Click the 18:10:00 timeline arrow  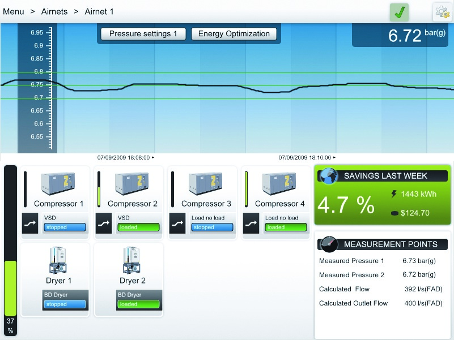pos(334,158)
